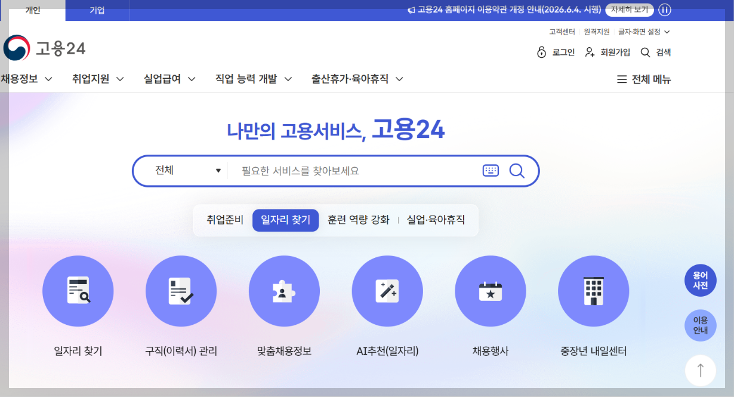Click the search field 필요한 서비스를 찾아보세요
Screen dimensions: 734x397
[354, 171]
